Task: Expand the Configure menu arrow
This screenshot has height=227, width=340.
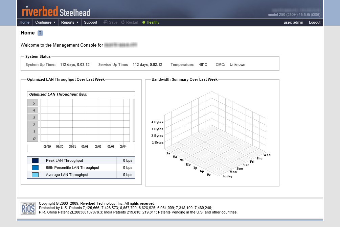Action: [x=54, y=22]
